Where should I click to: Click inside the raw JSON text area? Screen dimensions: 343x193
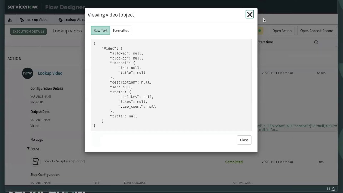[171, 85]
